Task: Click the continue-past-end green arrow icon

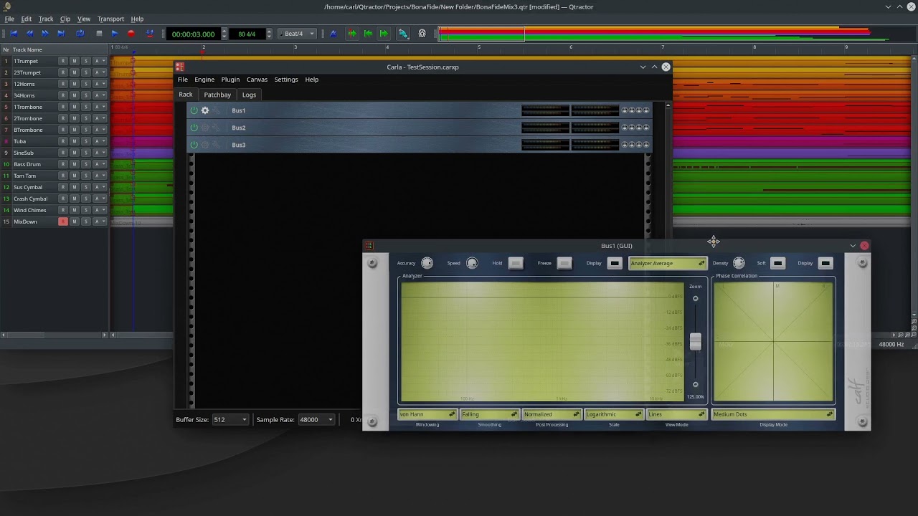Action: pyautogui.click(x=384, y=34)
